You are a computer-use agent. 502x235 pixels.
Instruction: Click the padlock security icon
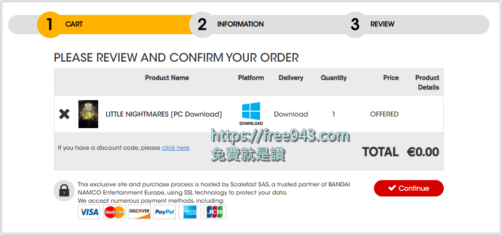pyautogui.click(x=64, y=191)
